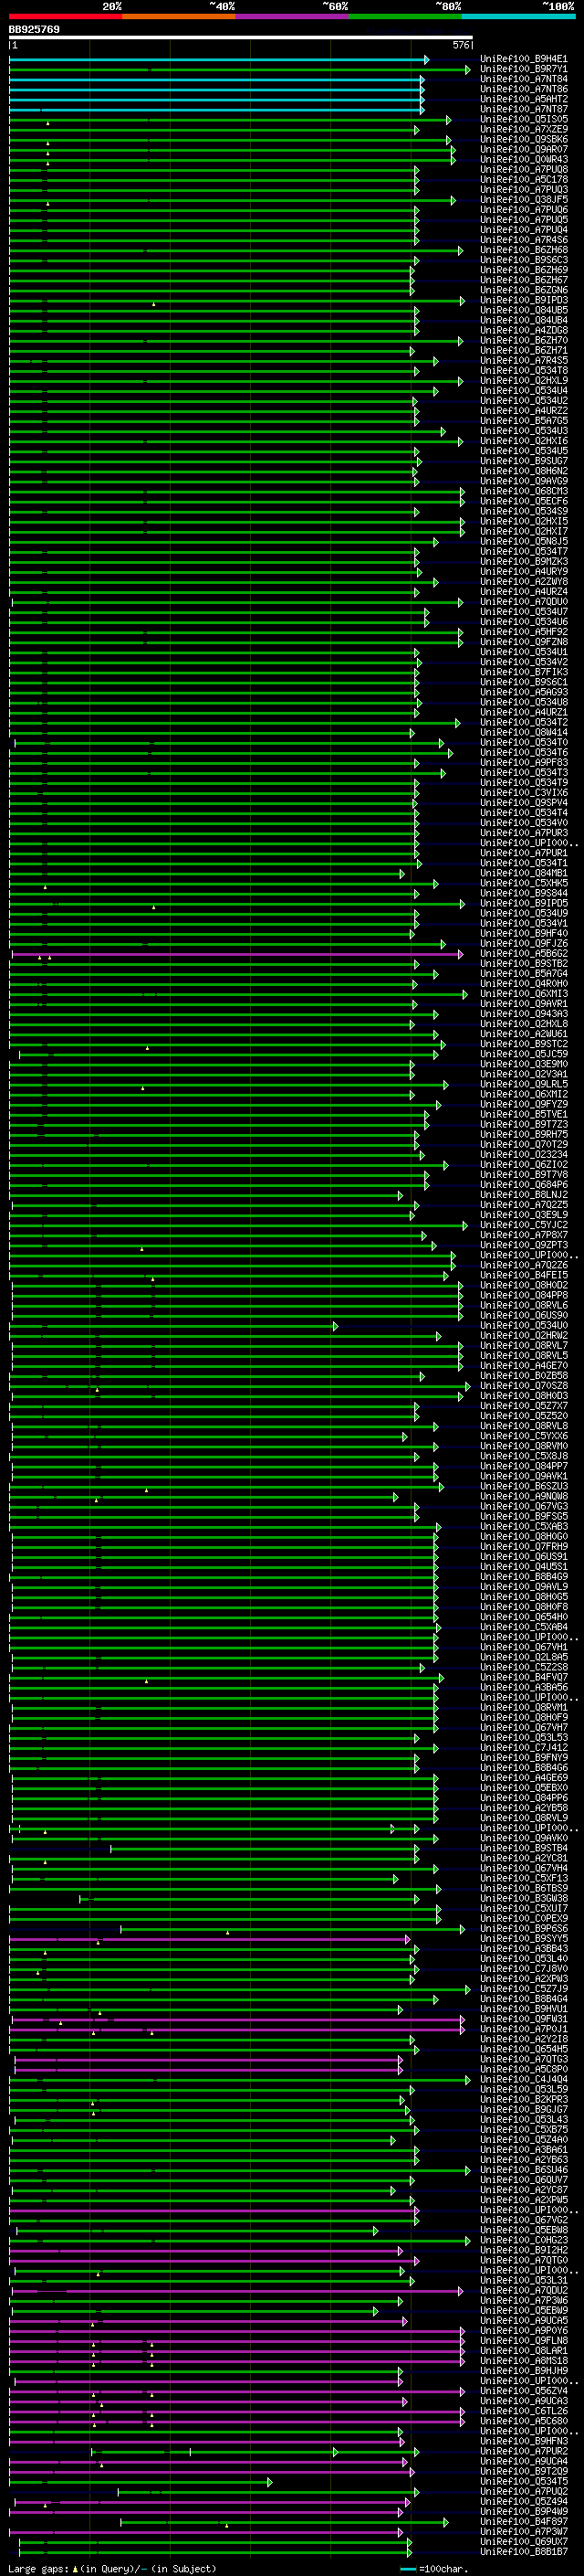Image resolution: width=584 pixels, height=2576 pixels.
Task: Click label UniRef100_B9SUG7
Action: tap(523, 461)
